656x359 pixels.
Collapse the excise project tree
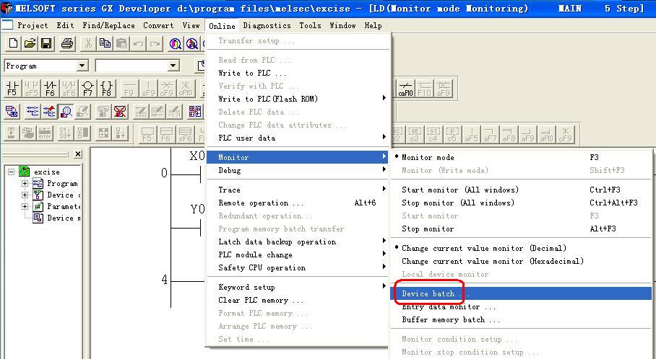click(x=12, y=172)
